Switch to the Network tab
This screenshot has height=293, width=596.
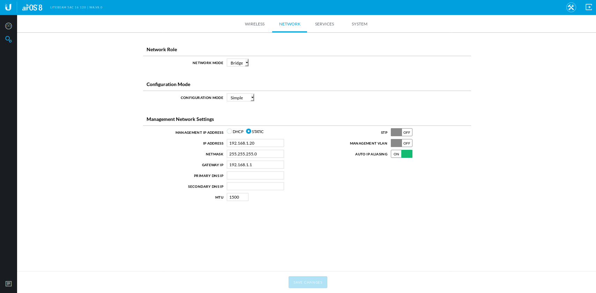pyautogui.click(x=290, y=24)
